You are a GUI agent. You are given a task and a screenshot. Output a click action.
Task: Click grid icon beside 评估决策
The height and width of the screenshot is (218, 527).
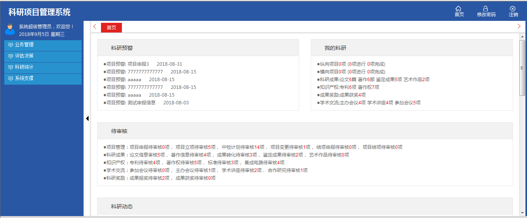[10, 56]
